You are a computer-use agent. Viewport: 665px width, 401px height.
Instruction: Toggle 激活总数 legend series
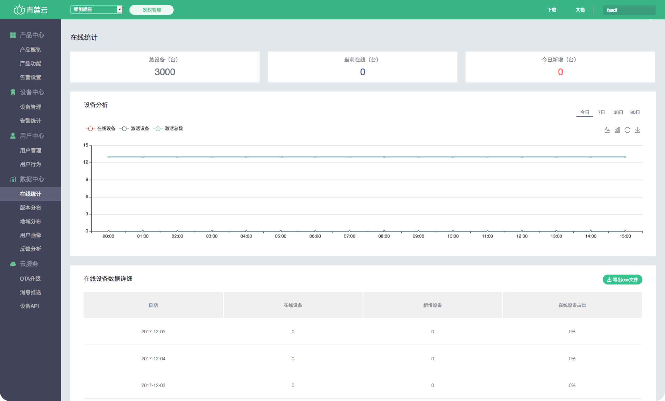click(168, 129)
